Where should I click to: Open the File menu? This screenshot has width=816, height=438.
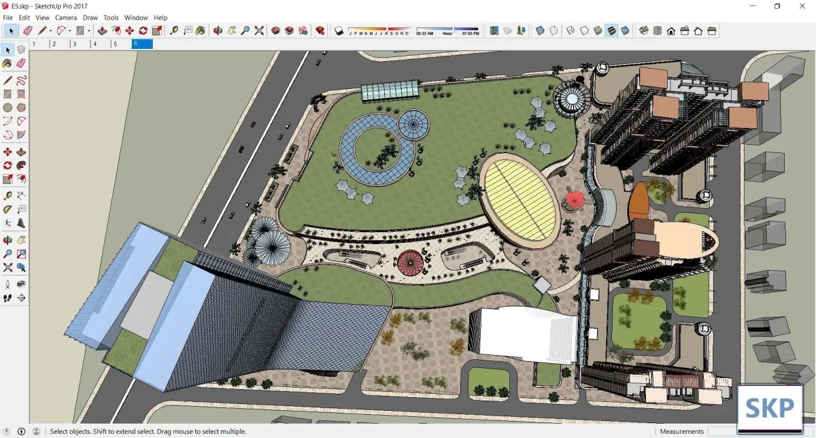pyautogui.click(x=8, y=18)
